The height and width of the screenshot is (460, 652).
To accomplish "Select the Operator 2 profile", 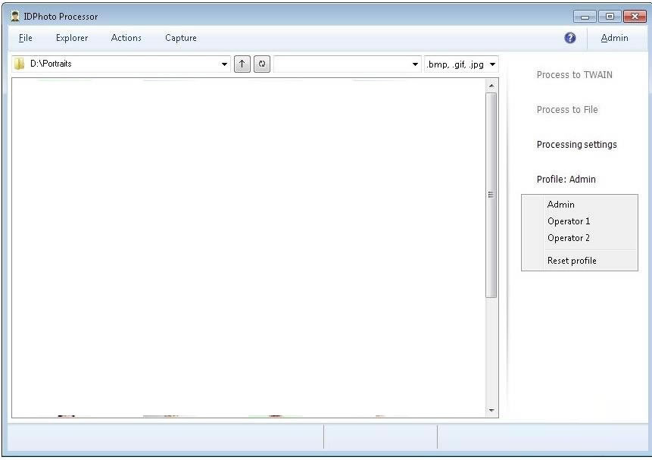I will [x=569, y=237].
